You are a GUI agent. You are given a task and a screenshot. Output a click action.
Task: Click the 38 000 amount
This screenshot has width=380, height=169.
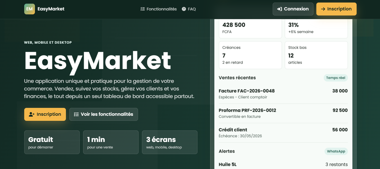click(340, 91)
